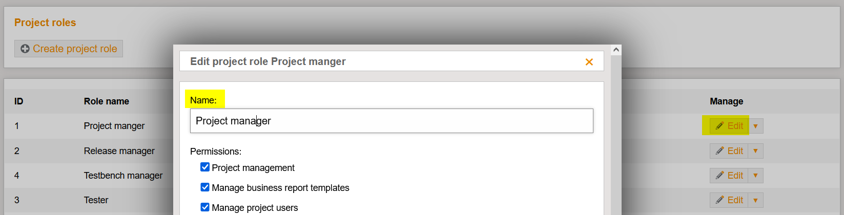Select the Tester role name in table
Viewport: 844px width, 215px height.
point(96,200)
